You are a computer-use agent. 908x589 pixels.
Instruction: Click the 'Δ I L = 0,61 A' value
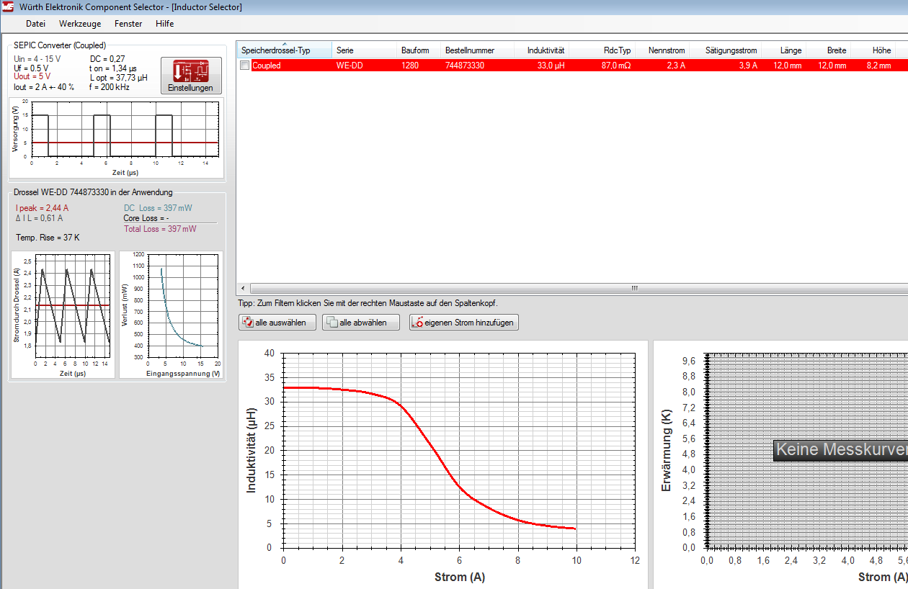click(40, 218)
